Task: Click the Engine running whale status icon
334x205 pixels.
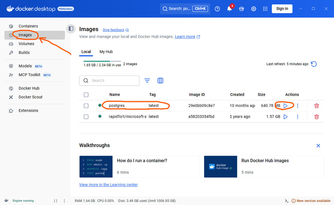Action: [x=7, y=201]
